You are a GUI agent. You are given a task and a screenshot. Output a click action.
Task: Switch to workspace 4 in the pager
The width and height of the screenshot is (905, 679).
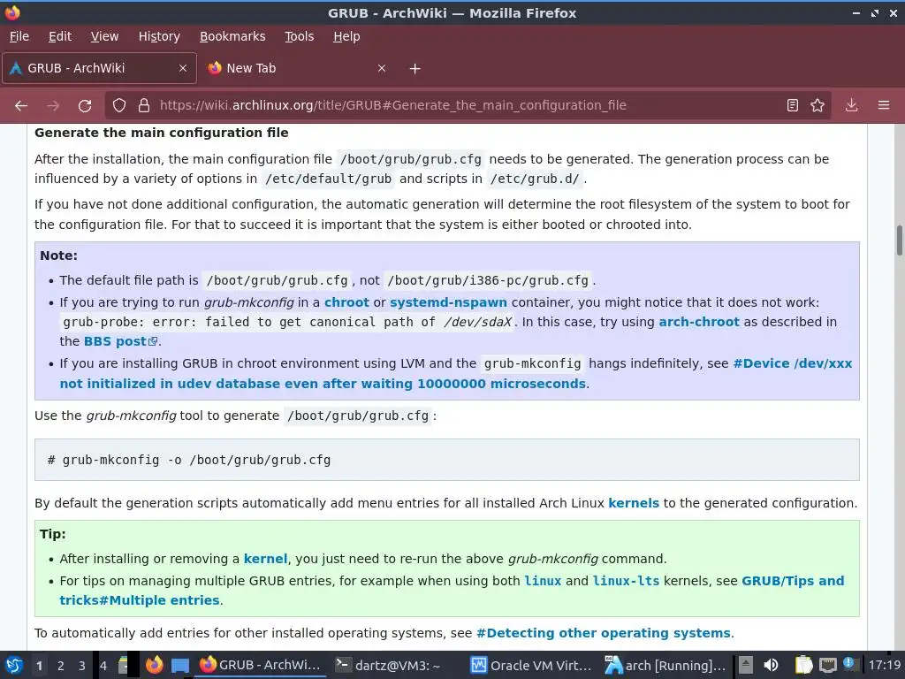click(x=103, y=666)
